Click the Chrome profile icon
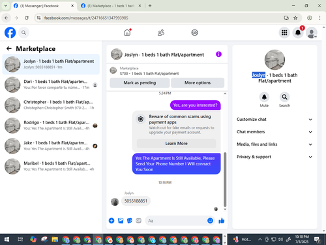 [310, 18]
